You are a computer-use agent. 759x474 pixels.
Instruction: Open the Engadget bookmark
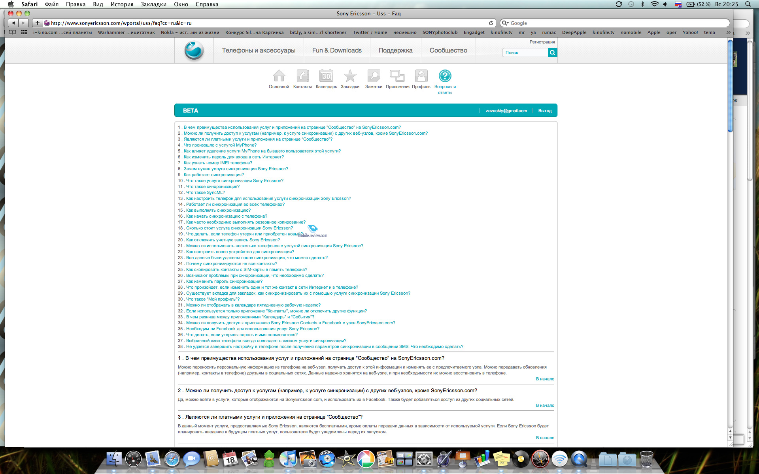tap(474, 32)
